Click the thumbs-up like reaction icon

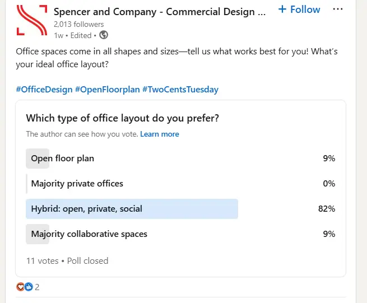tap(29, 287)
